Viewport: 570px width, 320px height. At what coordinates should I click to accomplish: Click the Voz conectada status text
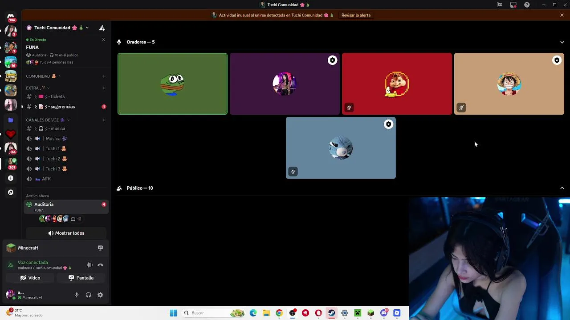33,262
